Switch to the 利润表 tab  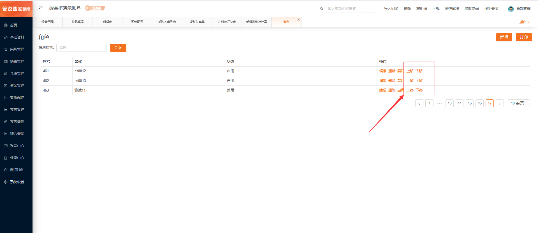[107, 22]
